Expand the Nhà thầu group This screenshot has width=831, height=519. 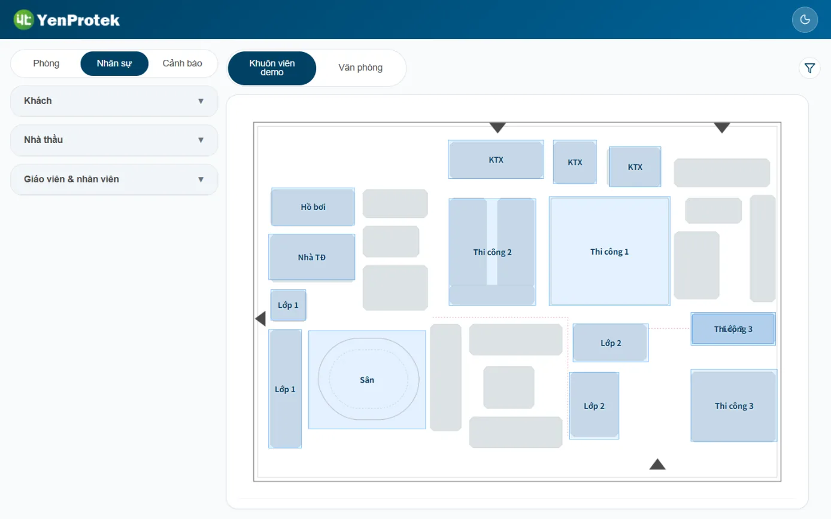[114, 140]
